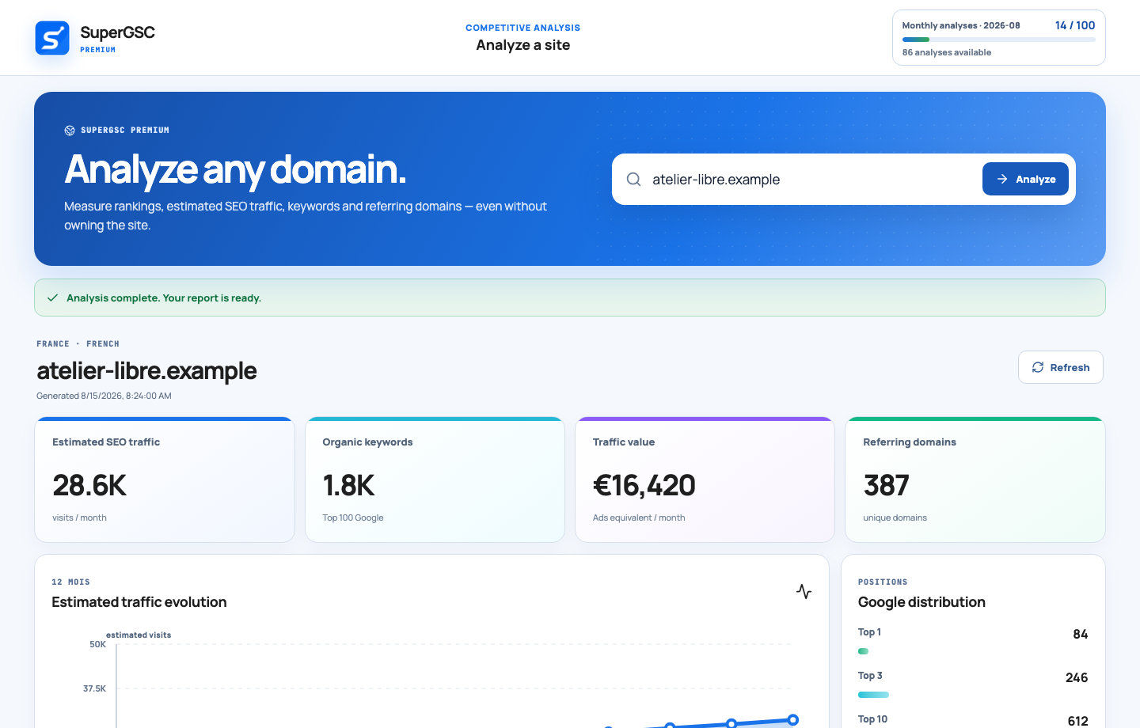Click the Refresh button
Image resolution: width=1140 pixels, height=728 pixels.
(1061, 367)
